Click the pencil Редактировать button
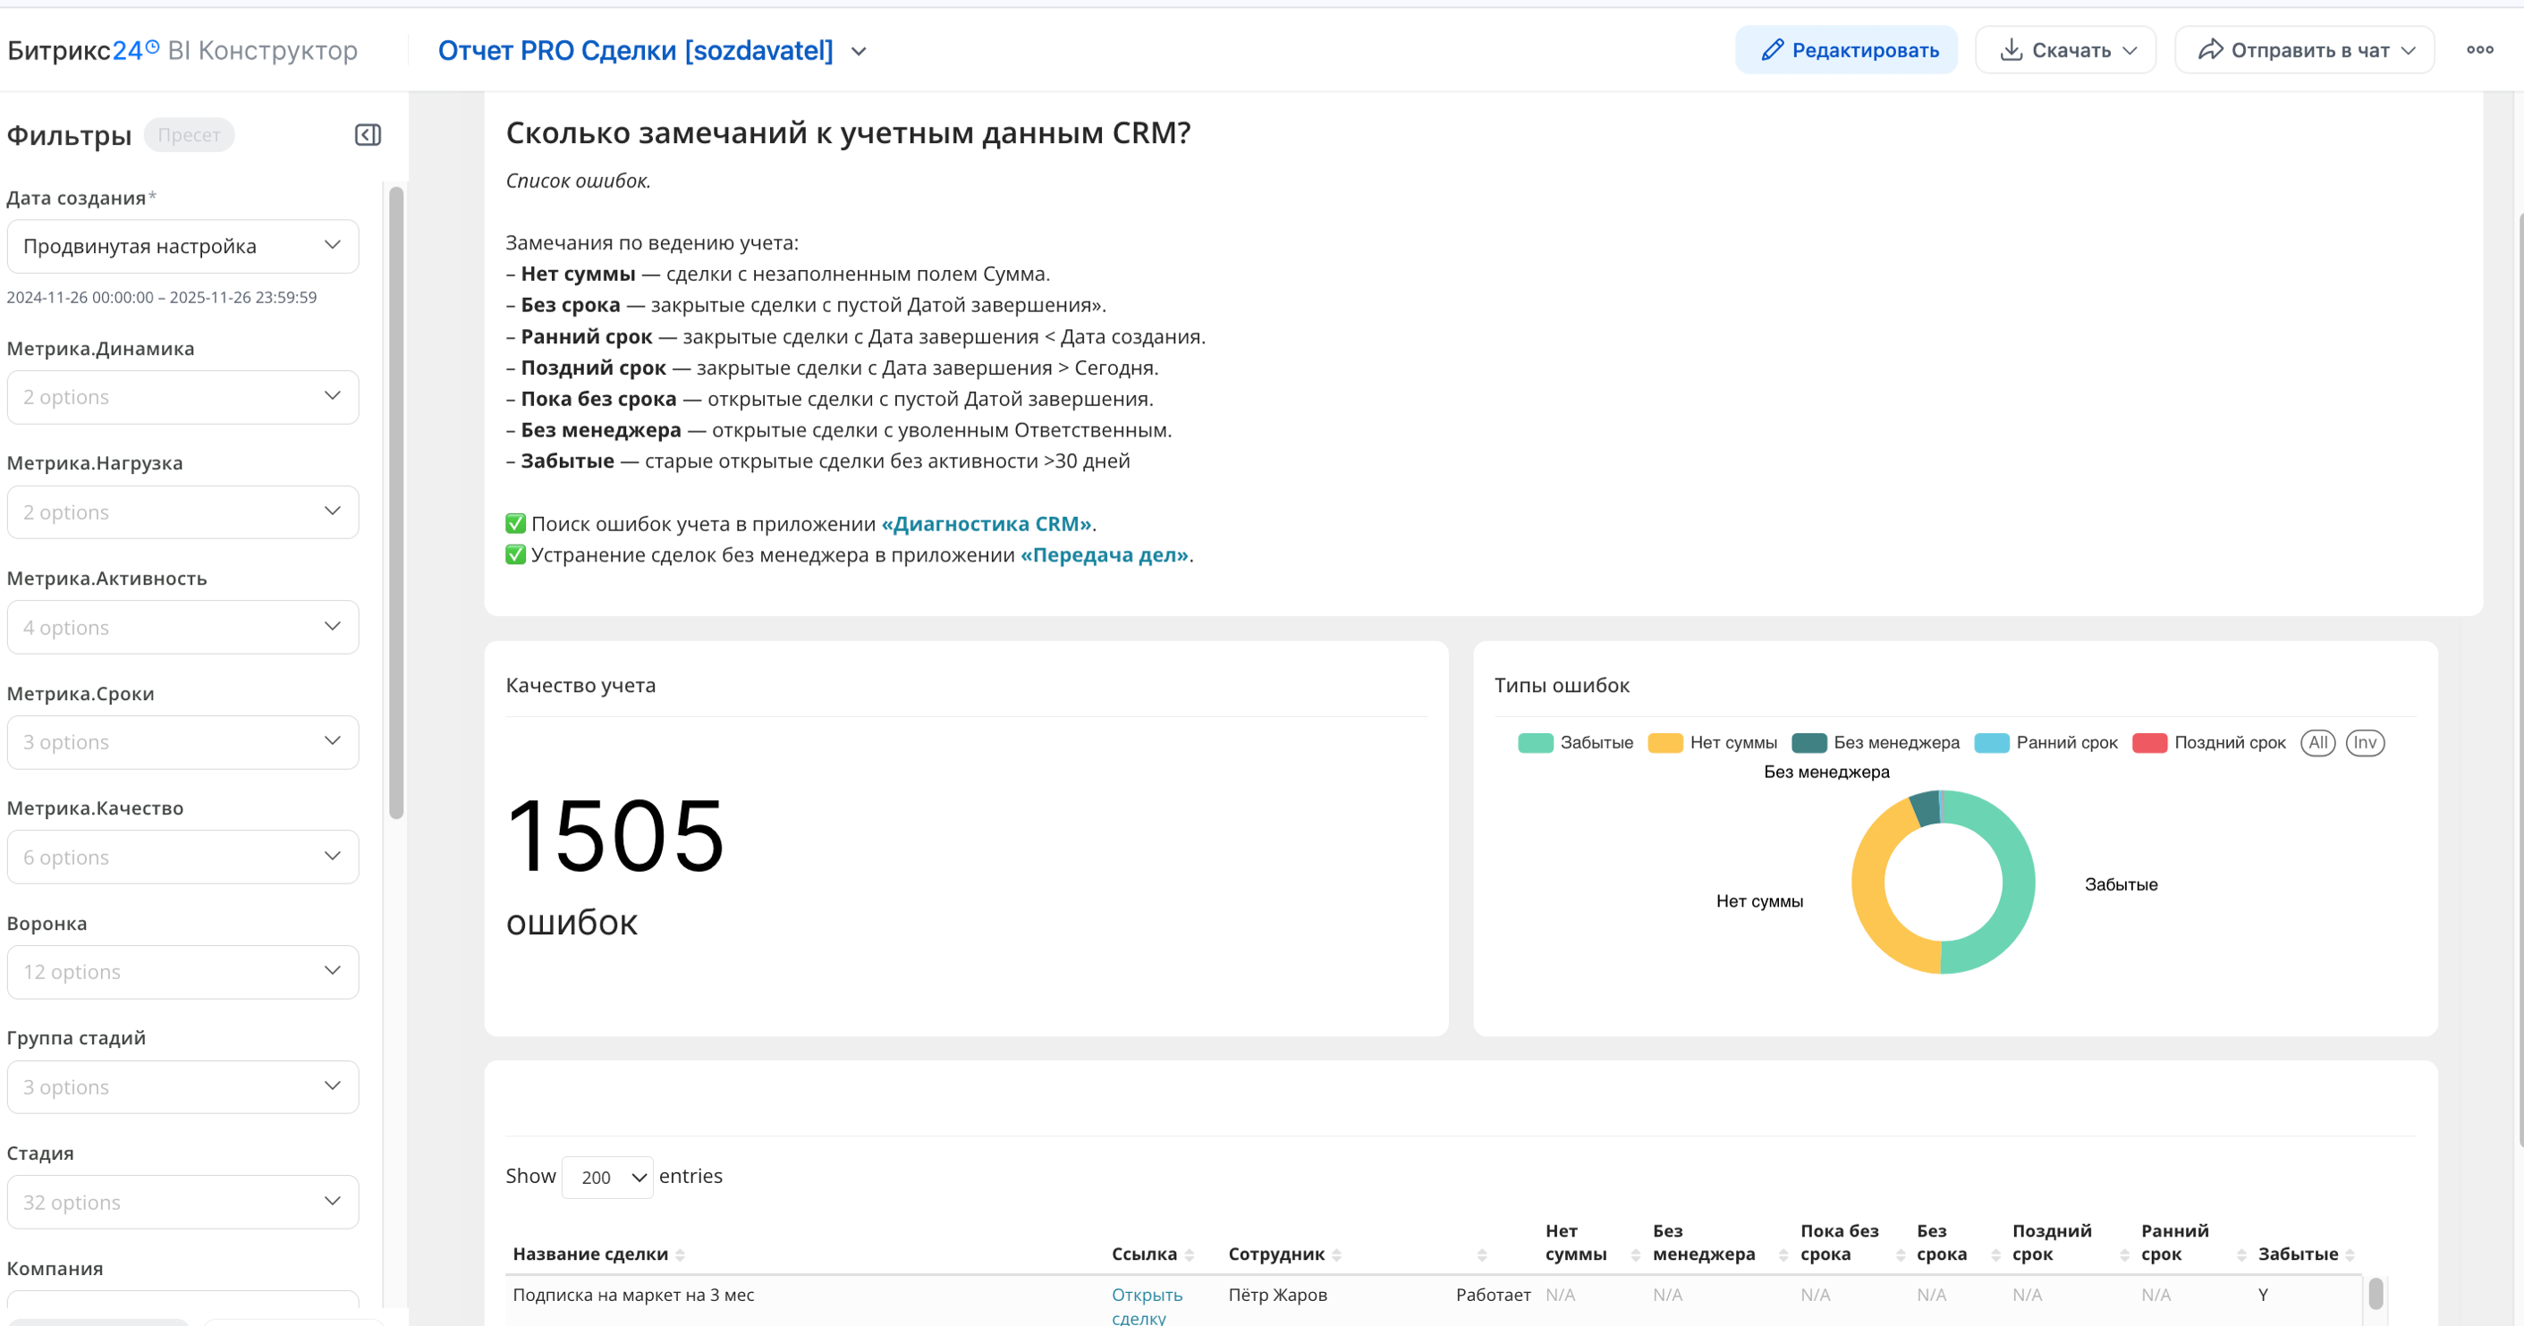2524x1326 pixels. point(1846,50)
